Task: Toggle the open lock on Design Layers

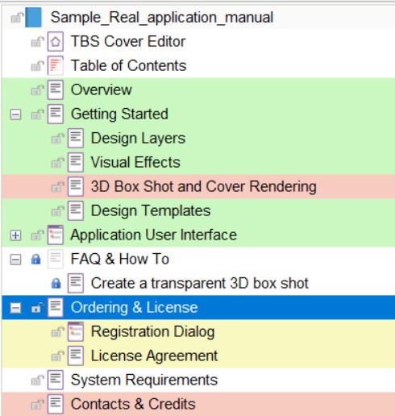Action: click(58, 139)
